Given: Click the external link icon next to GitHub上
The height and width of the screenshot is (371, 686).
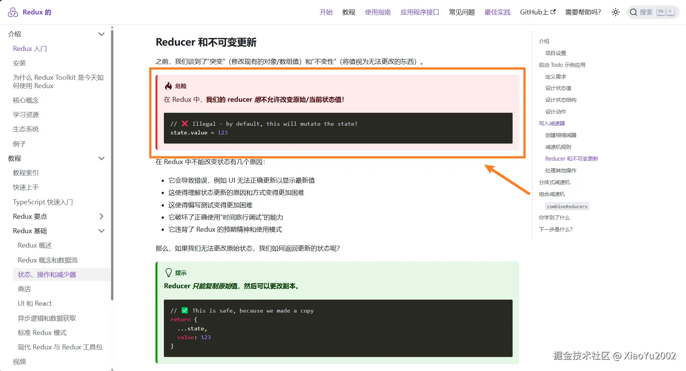Looking at the screenshot, I should click(553, 12).
